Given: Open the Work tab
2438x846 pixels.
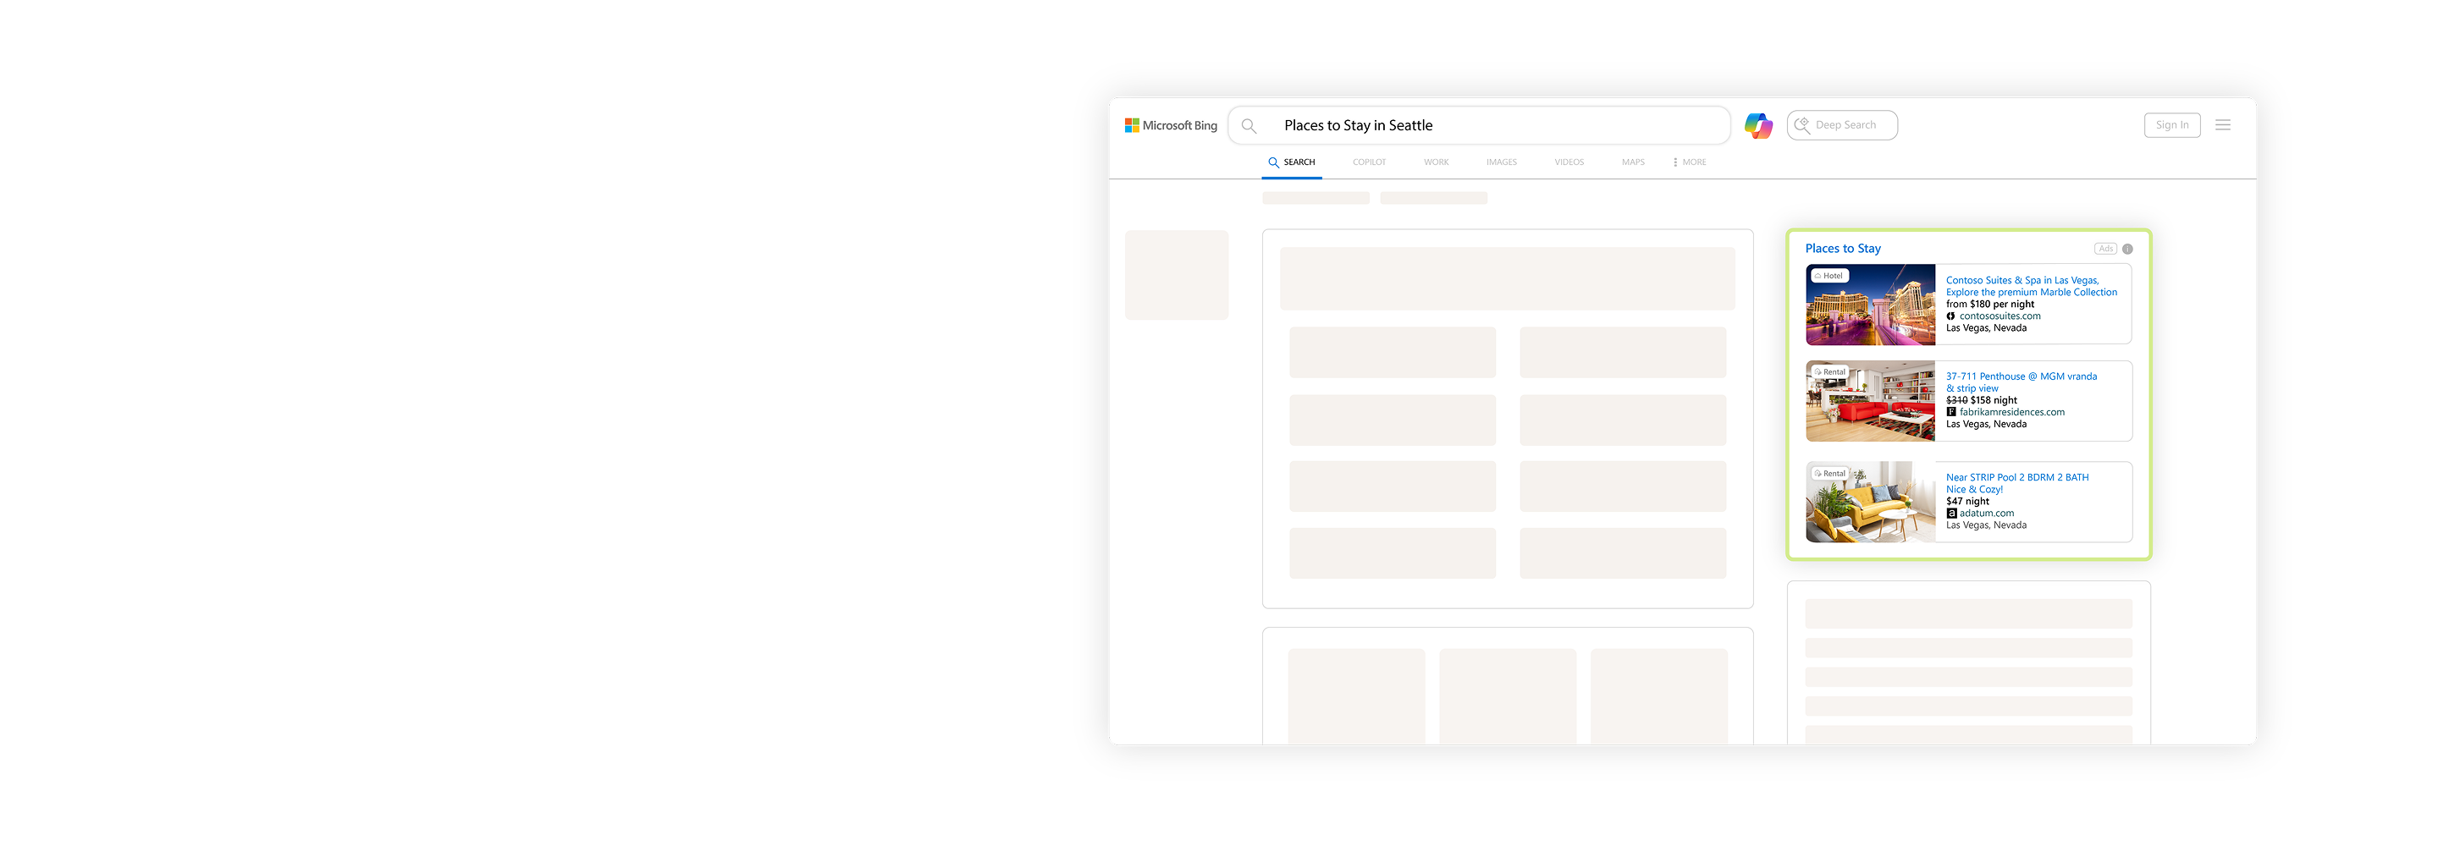Looking at the screenshot, I should [1436, 162].
